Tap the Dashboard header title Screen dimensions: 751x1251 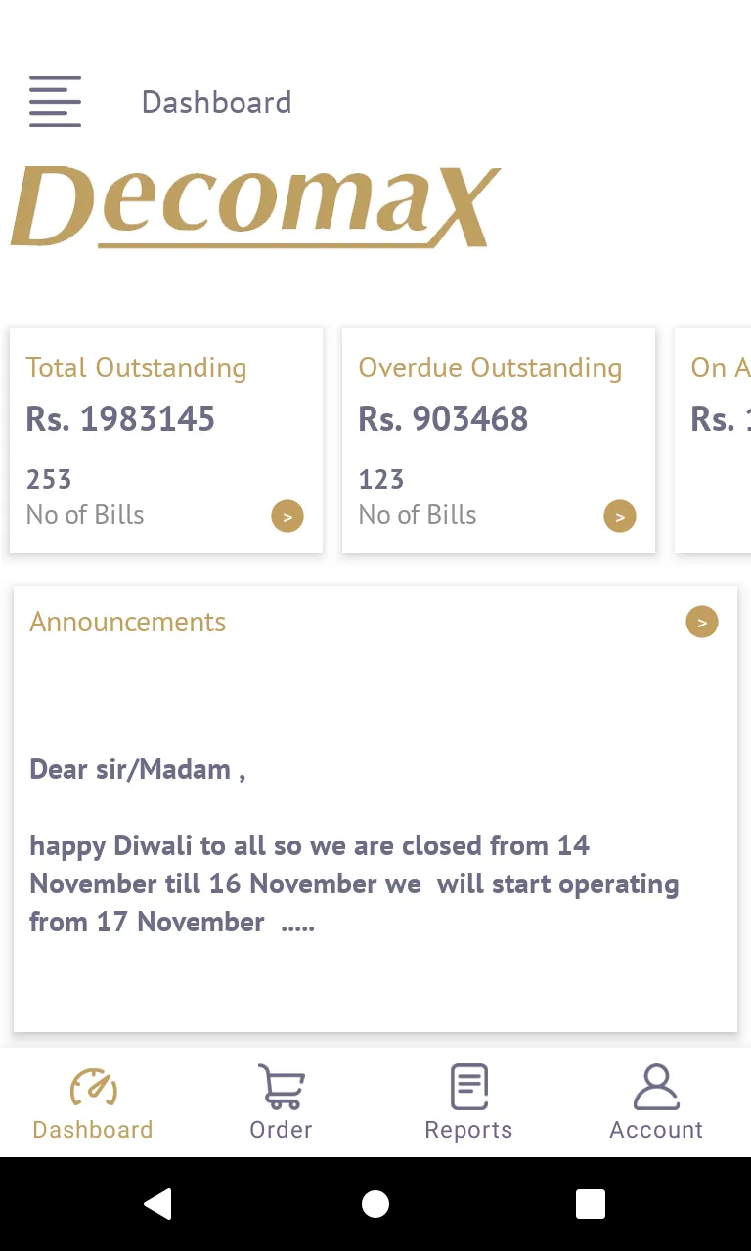(216, 103)
